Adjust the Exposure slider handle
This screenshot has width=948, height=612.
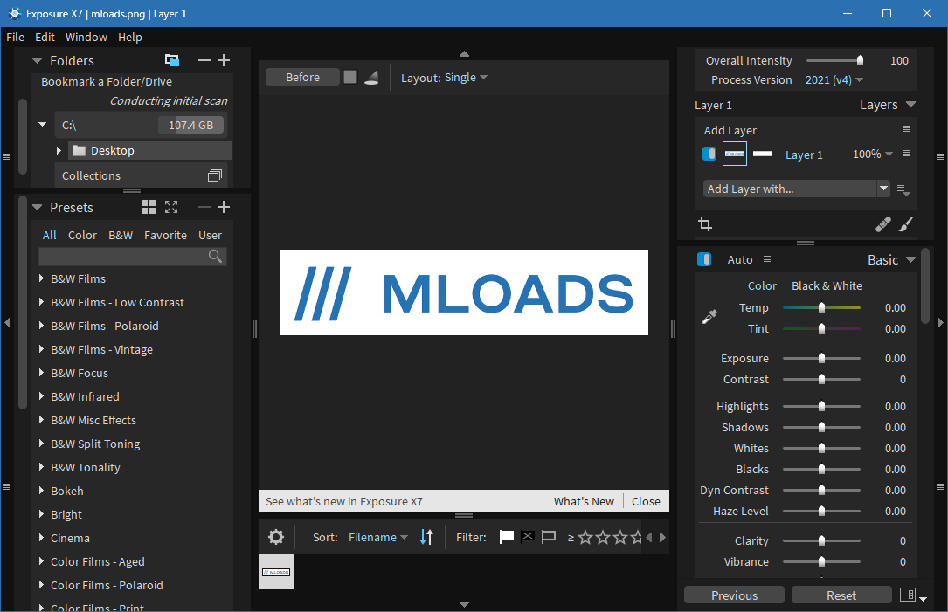(821, 358)
